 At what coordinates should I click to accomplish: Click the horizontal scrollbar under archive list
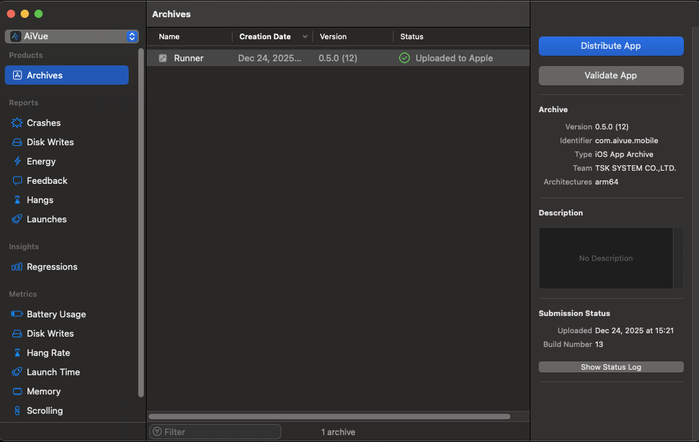coord(330,417)
